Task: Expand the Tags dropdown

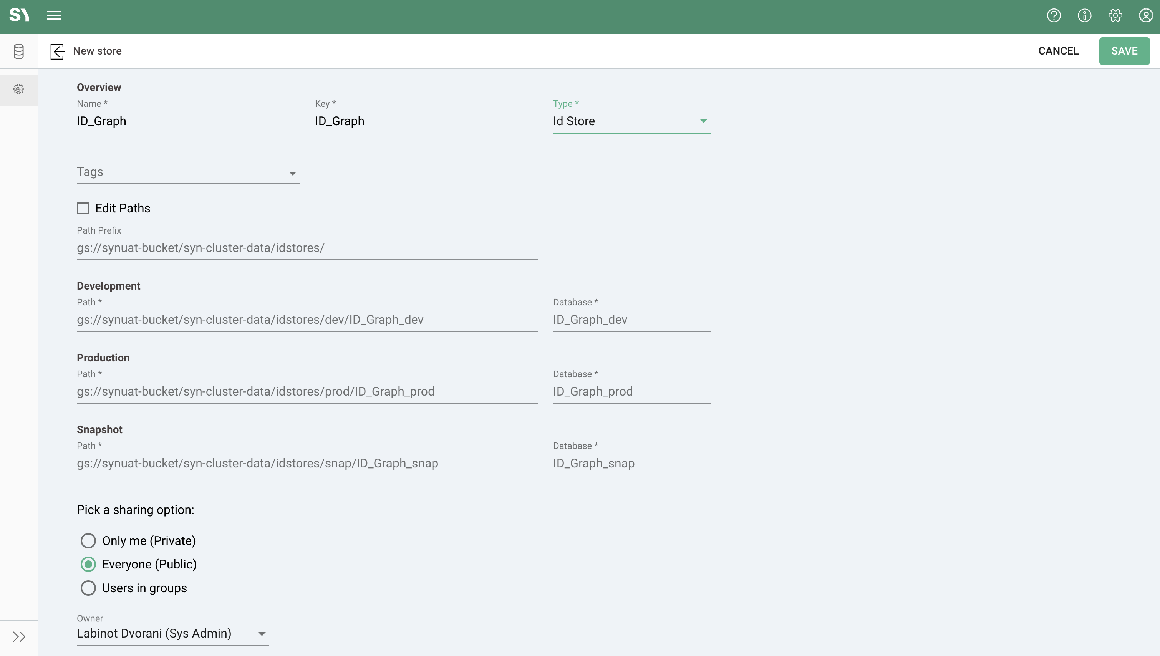Action: click(x=187, y=172)
